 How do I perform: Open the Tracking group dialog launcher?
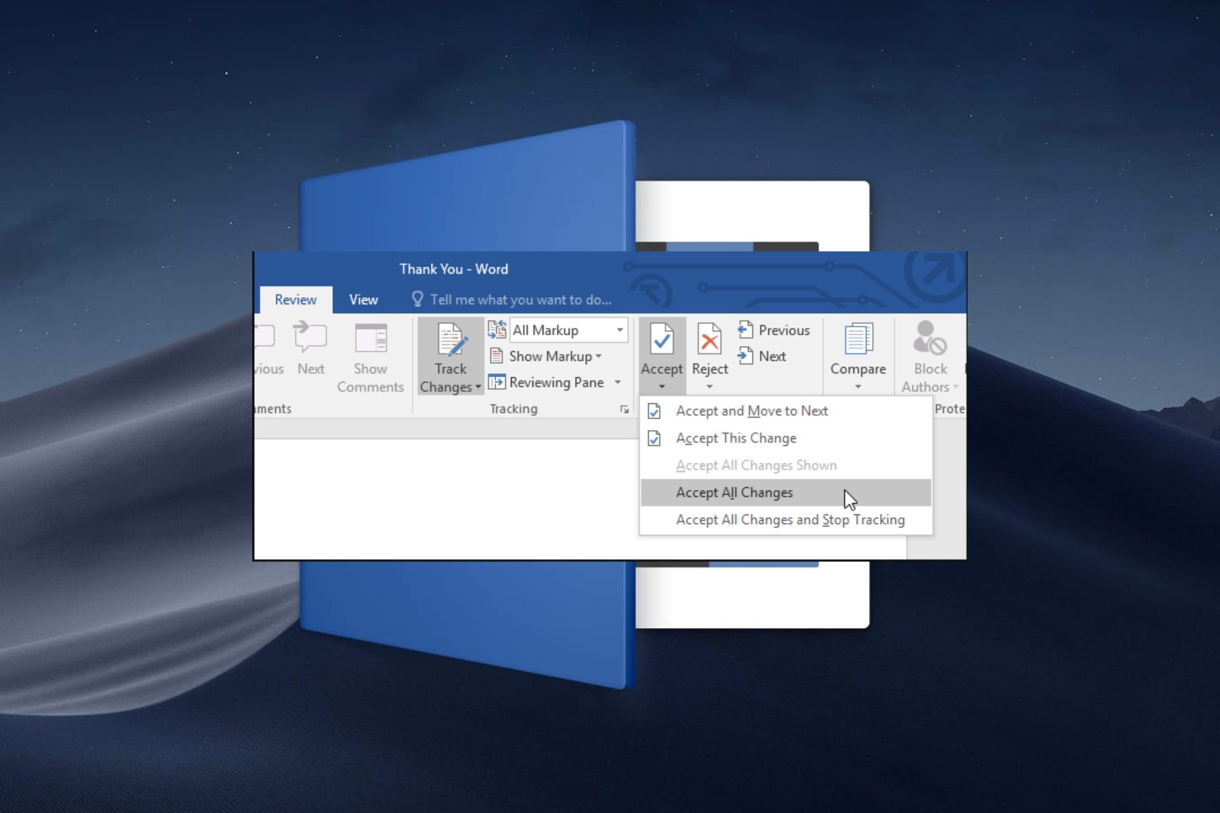[x=625, y=410]
